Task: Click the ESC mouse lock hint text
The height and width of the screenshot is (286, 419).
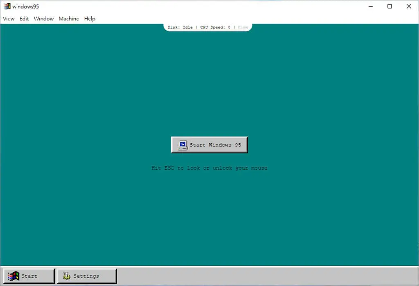Action: coord(209,168)
